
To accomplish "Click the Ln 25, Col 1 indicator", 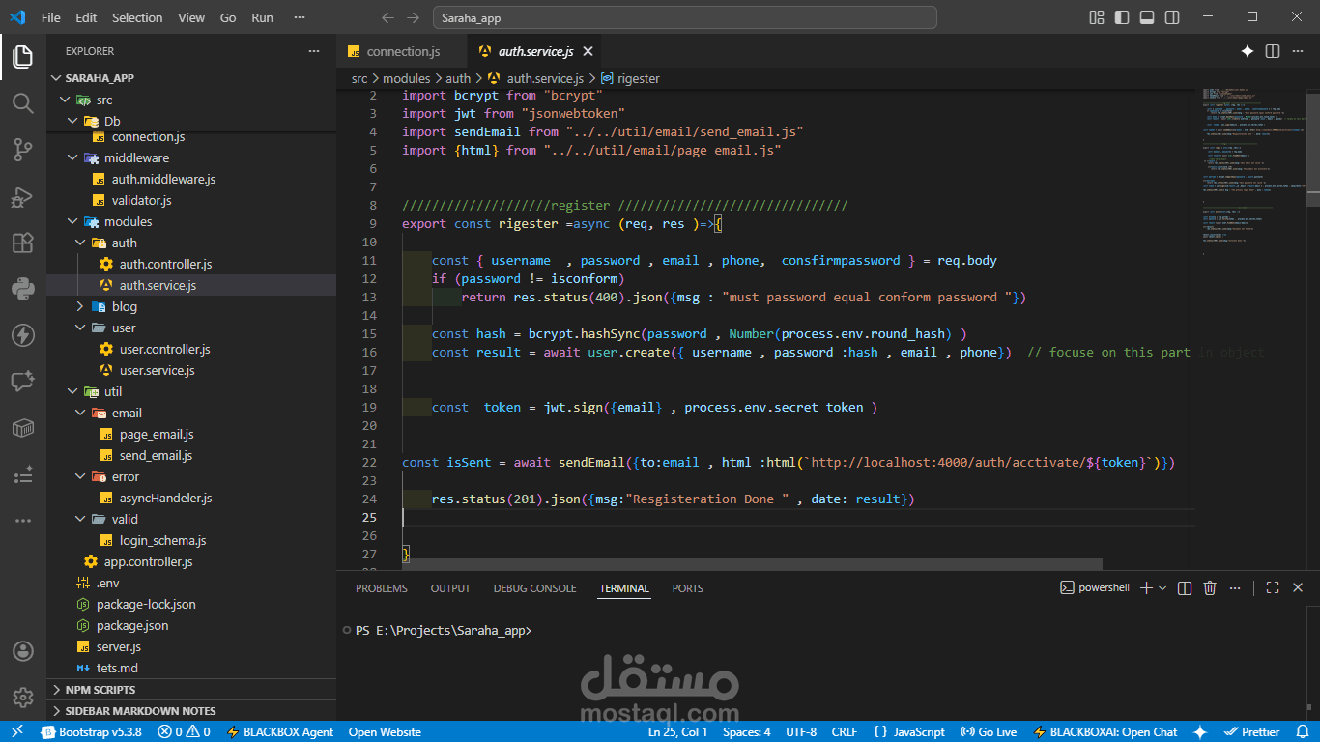I will (677, 732).
